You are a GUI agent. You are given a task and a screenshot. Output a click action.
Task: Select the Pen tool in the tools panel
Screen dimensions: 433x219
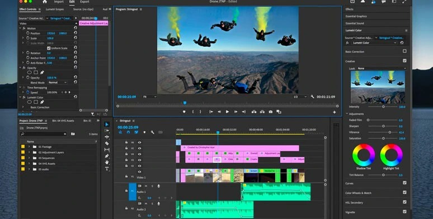[x=107, y=156]
